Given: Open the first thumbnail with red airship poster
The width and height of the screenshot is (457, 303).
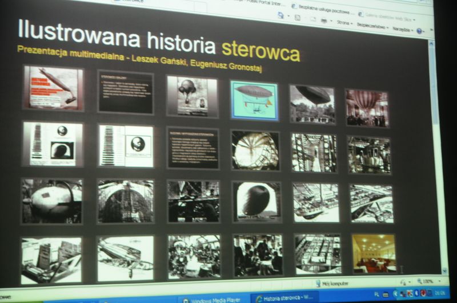Looking at the screenshot, I should pos(53,88).
